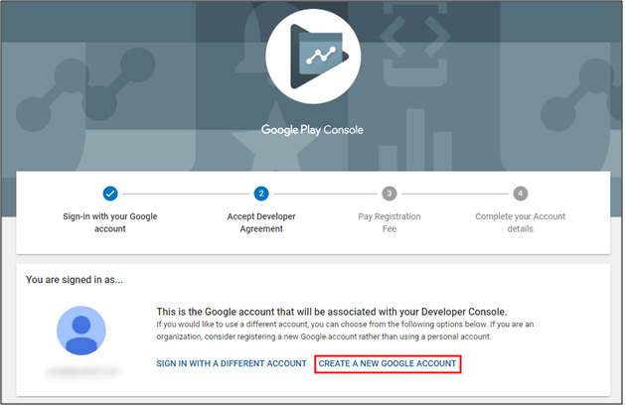Click the 'You are signed in as...' heading
The height and width of the screenshot is (405, 625).
(77, 280)
